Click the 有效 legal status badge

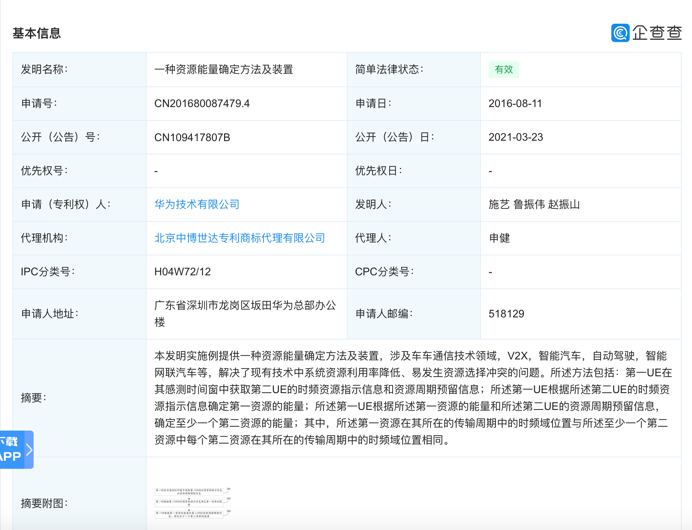pyautogui.click(x=504, y=70)
